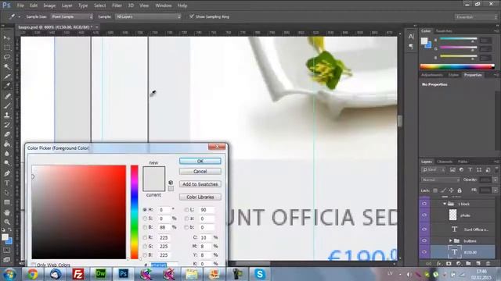Select the Magic Wand tool
This screenshot has height=281, width=501.
(x=7, y=67)
